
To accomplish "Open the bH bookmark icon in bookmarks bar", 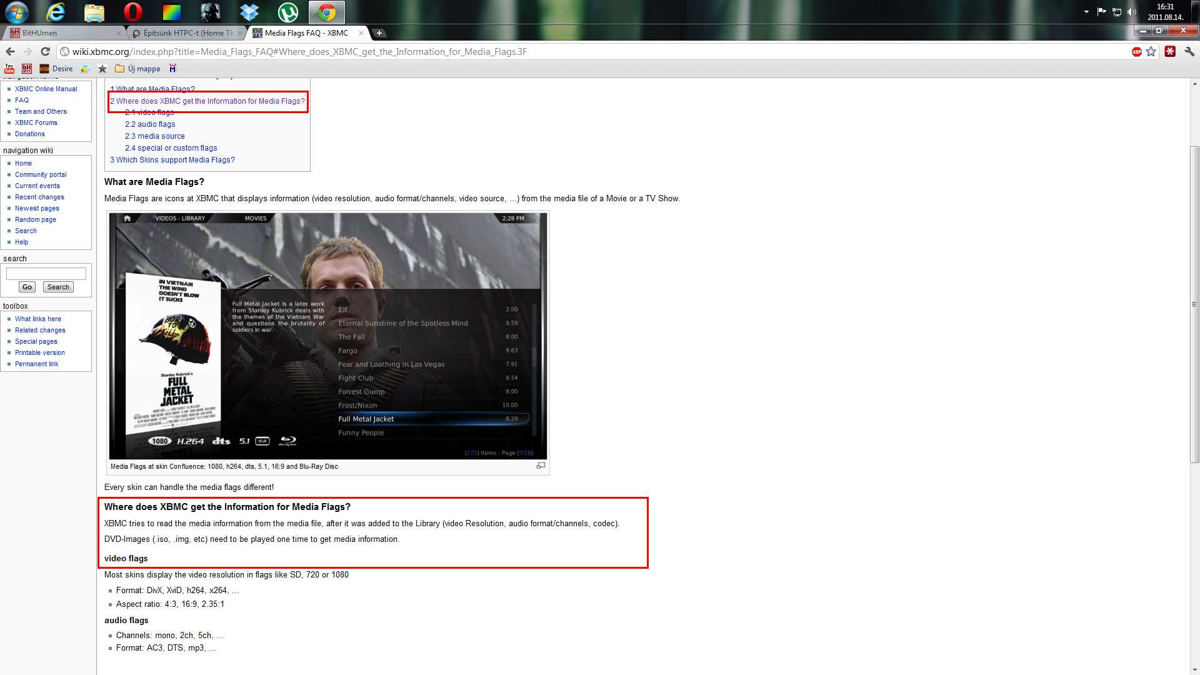I will [27, 69].
